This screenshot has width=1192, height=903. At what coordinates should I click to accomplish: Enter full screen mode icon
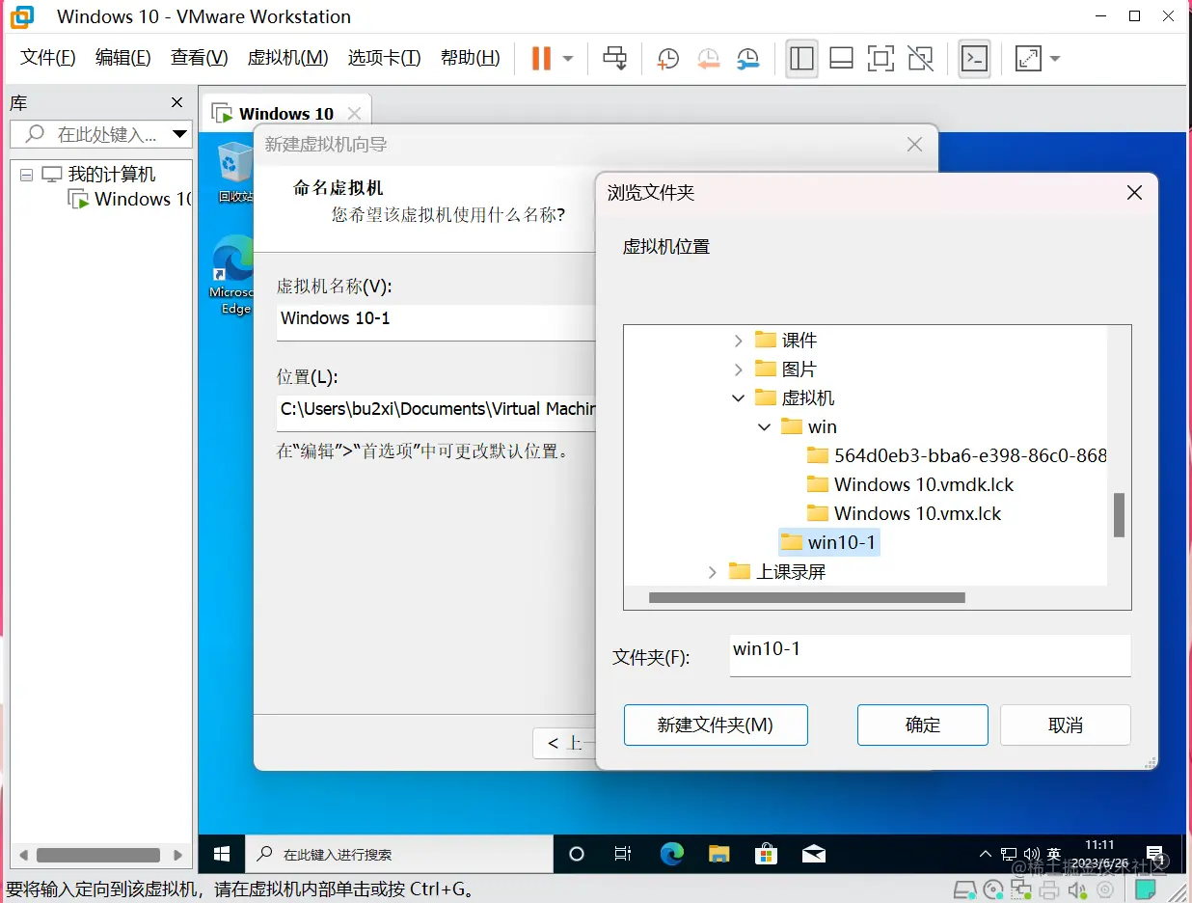(x=880, y=59)
